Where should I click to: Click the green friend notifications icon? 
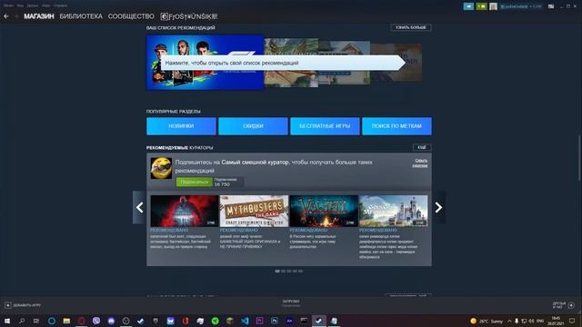481,6
